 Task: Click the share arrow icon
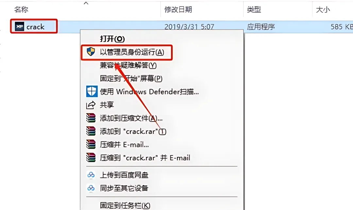(x=91, y=105)
